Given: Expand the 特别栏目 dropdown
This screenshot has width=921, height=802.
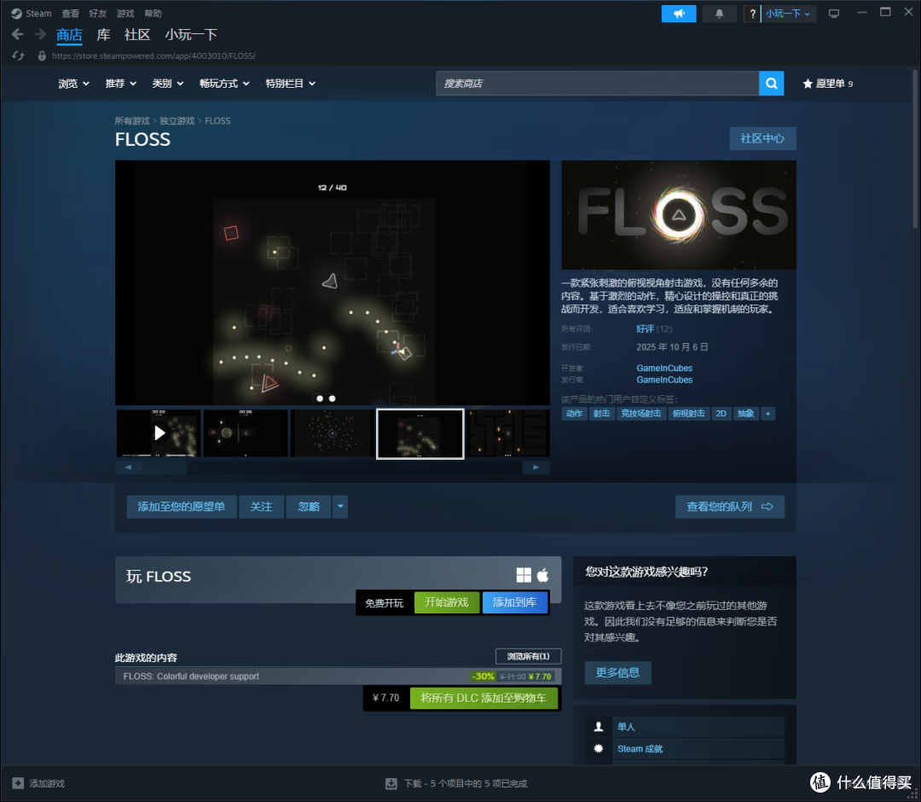Looking at the screenshot, I should pyautogui.click(x=290, y=84).
